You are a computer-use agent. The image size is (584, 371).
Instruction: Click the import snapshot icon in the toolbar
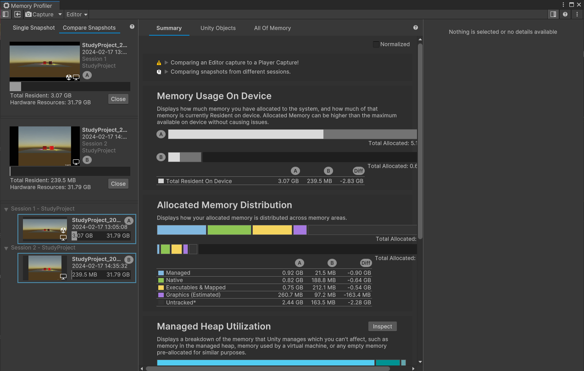click(18, 14)
